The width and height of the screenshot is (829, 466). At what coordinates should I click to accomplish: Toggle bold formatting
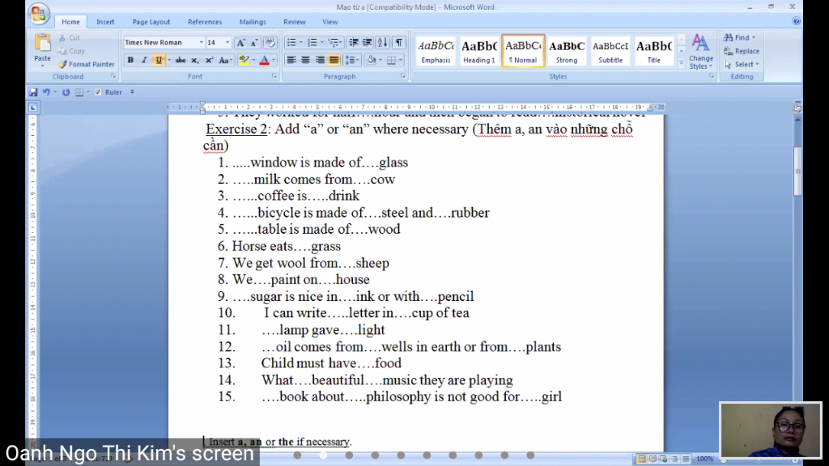coord(130,60)
